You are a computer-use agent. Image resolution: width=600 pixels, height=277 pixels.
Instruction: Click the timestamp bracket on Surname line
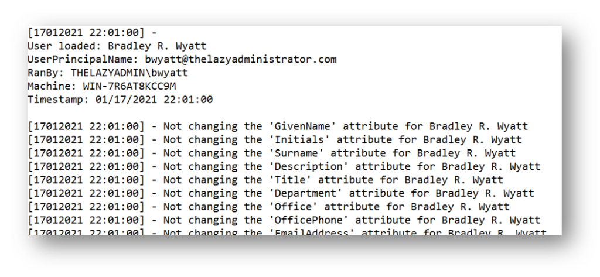pyautogui.click(x=86, y=153)
